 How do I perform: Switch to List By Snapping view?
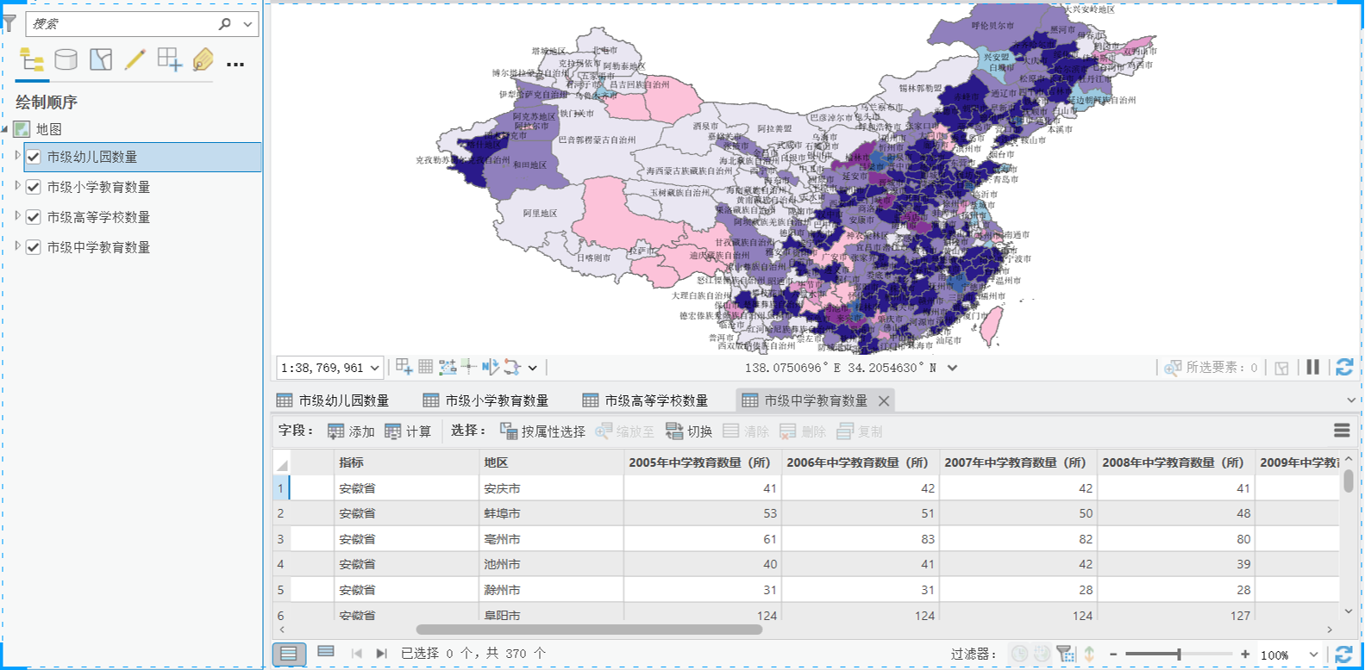click(x=170, y=59)
